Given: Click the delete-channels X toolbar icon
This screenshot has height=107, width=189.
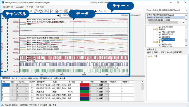Looking at the screenshot, I should [51, 11].
